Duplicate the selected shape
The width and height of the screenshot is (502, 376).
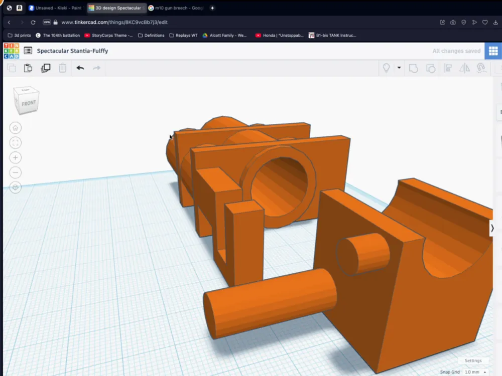point(46,67)
